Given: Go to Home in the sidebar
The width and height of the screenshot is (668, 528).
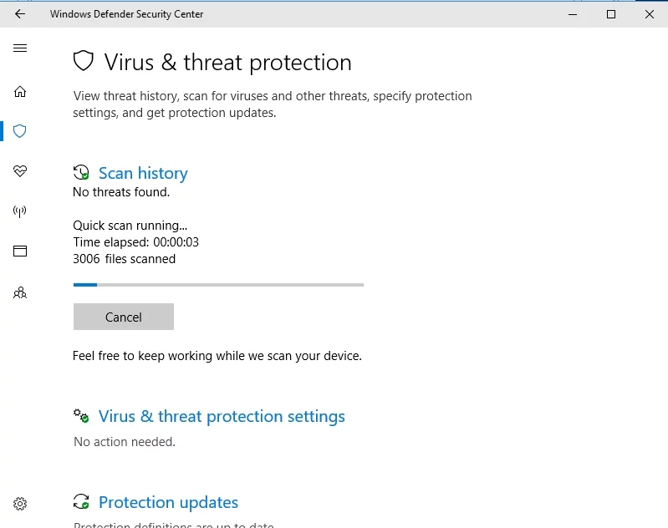Looking at the screenshot, I should click(x=20, y=91).
